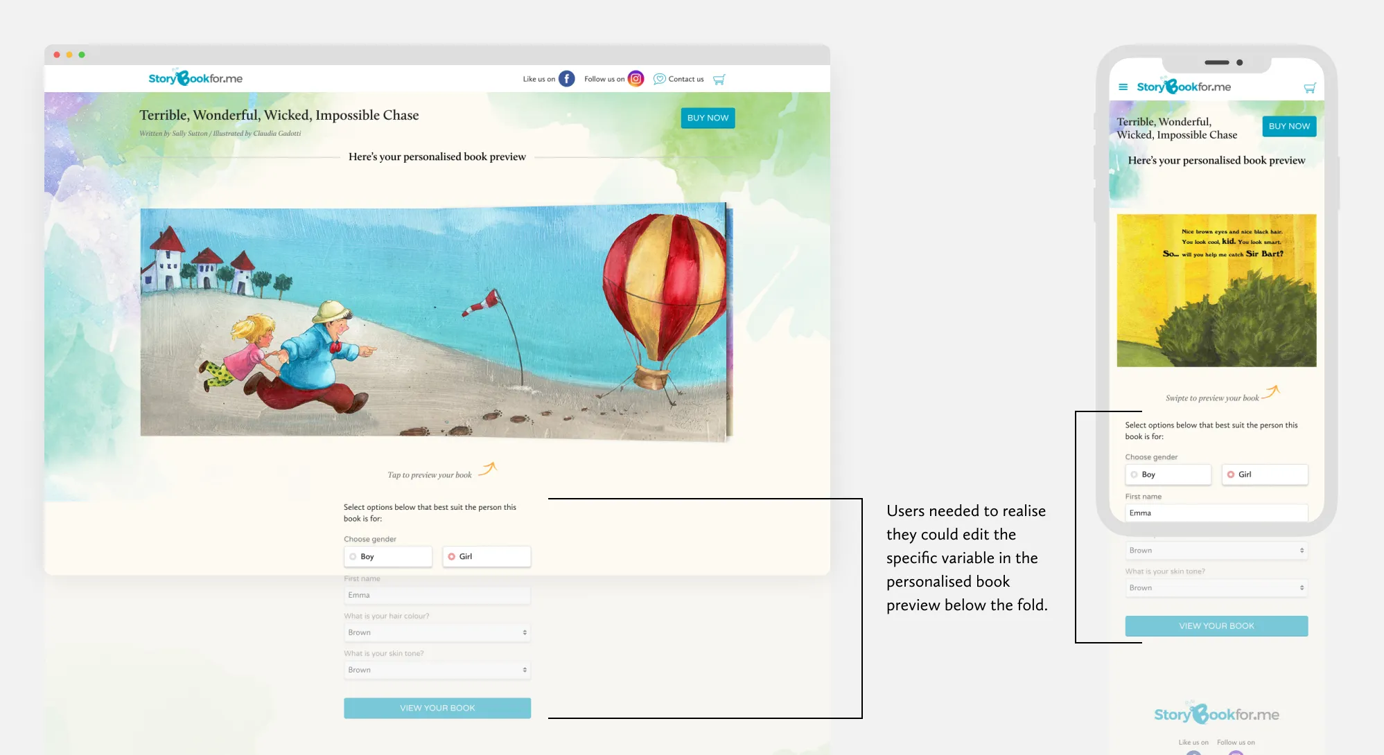Viewport: 1384px width, 755px height.
Task: Click BUY NOW button on desktop page
Action: pos(708,118)
